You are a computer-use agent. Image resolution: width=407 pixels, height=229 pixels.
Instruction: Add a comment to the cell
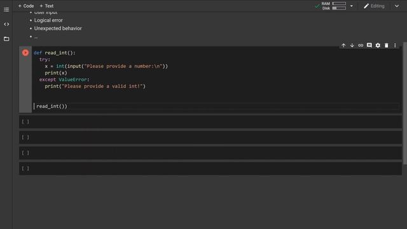369,45
